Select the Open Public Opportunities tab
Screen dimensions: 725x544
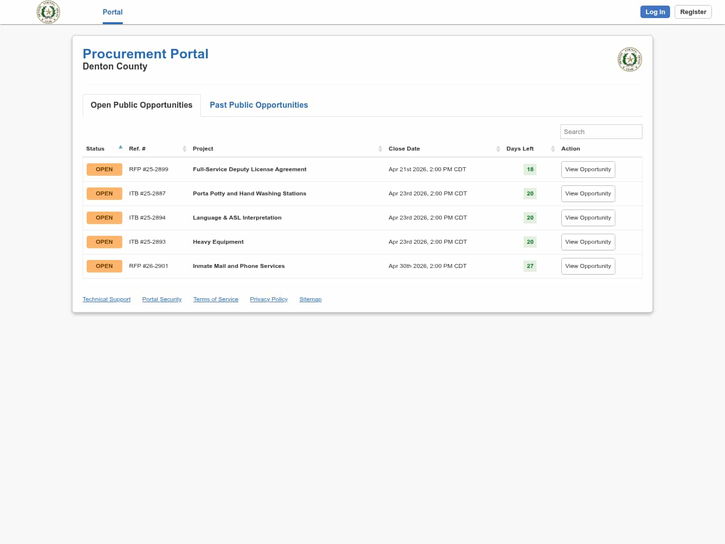pyautogui.click(x=141, y=105)
